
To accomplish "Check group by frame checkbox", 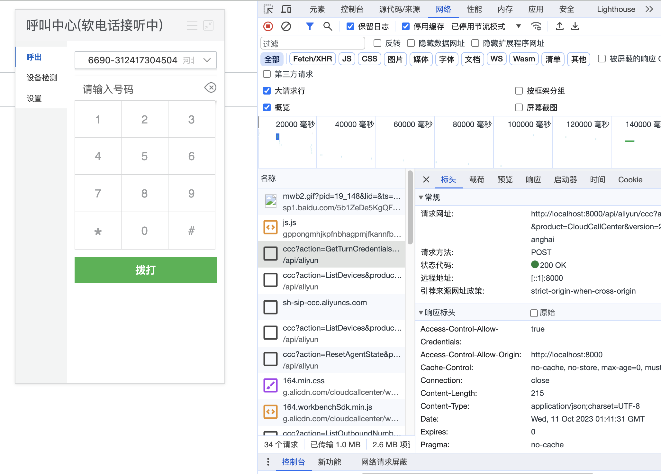I will [519, 91].
